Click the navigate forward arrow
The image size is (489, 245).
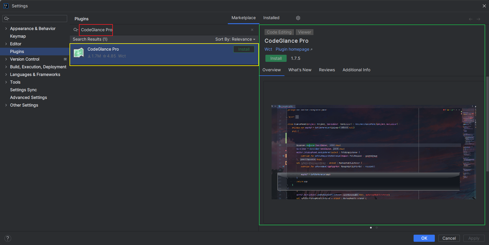(x=478, y=19)
